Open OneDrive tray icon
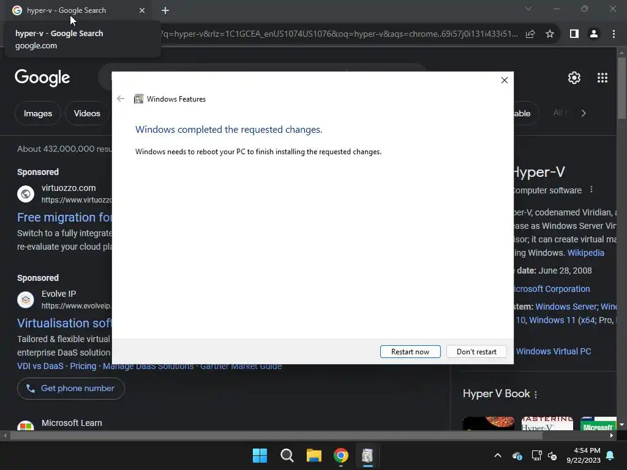 tap(517, 455)
